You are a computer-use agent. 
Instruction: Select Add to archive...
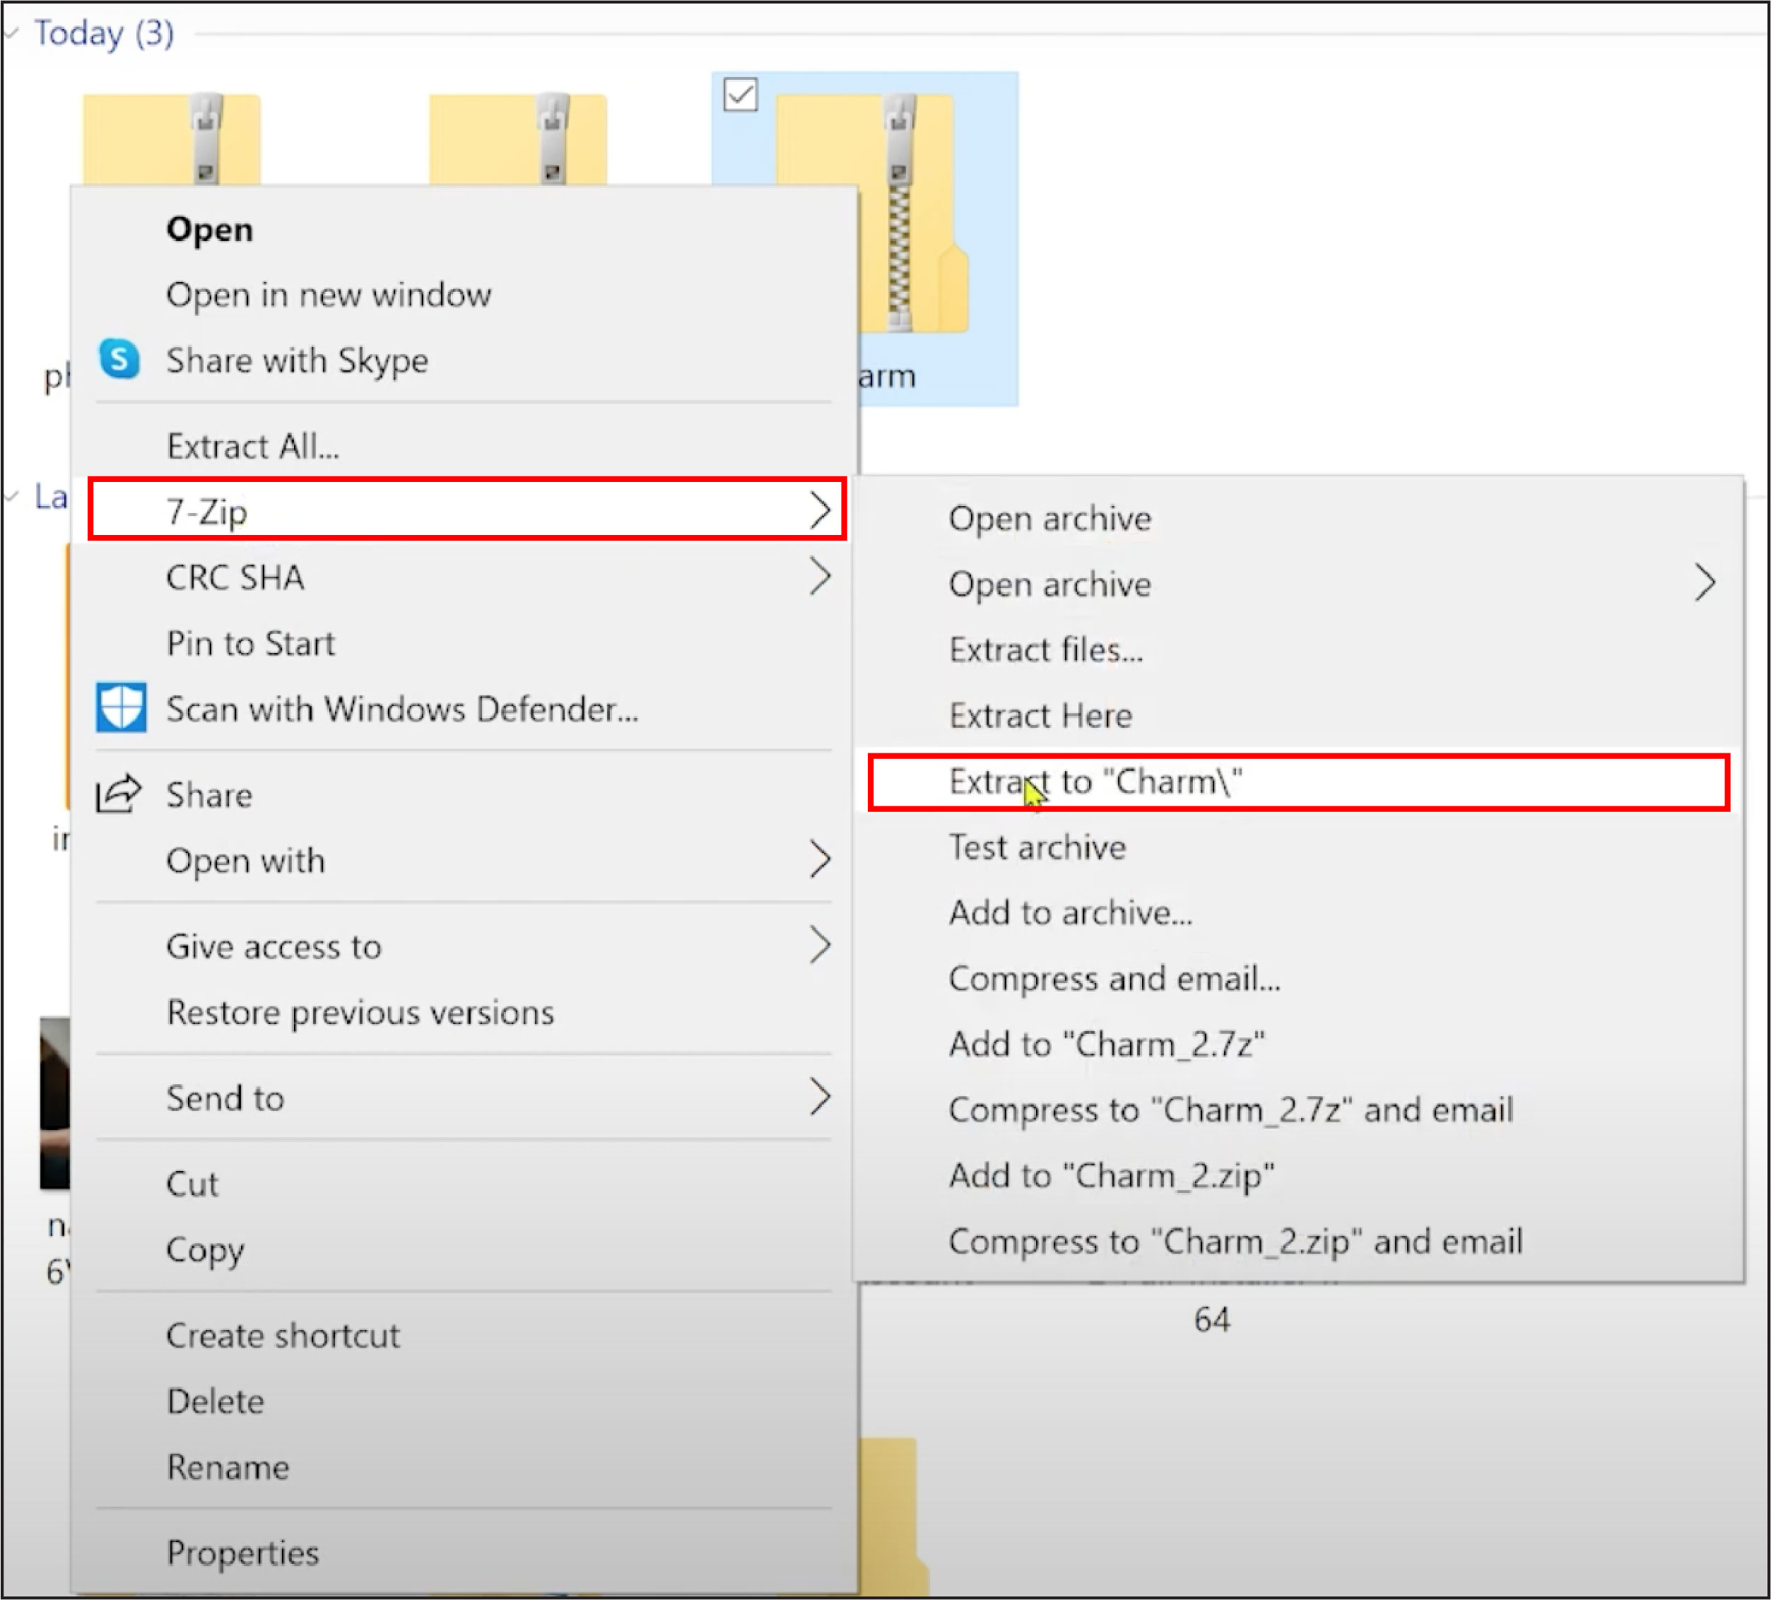tap(1298, 913)
